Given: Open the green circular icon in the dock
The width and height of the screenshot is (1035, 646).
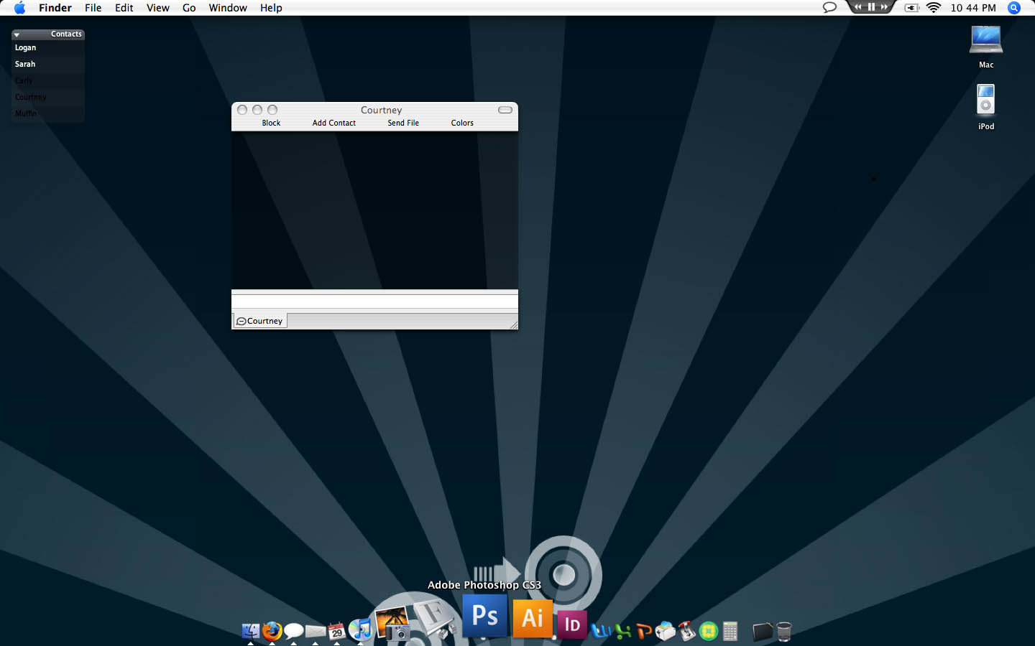Looking at the screenshot, I should [x=709, y=631].
